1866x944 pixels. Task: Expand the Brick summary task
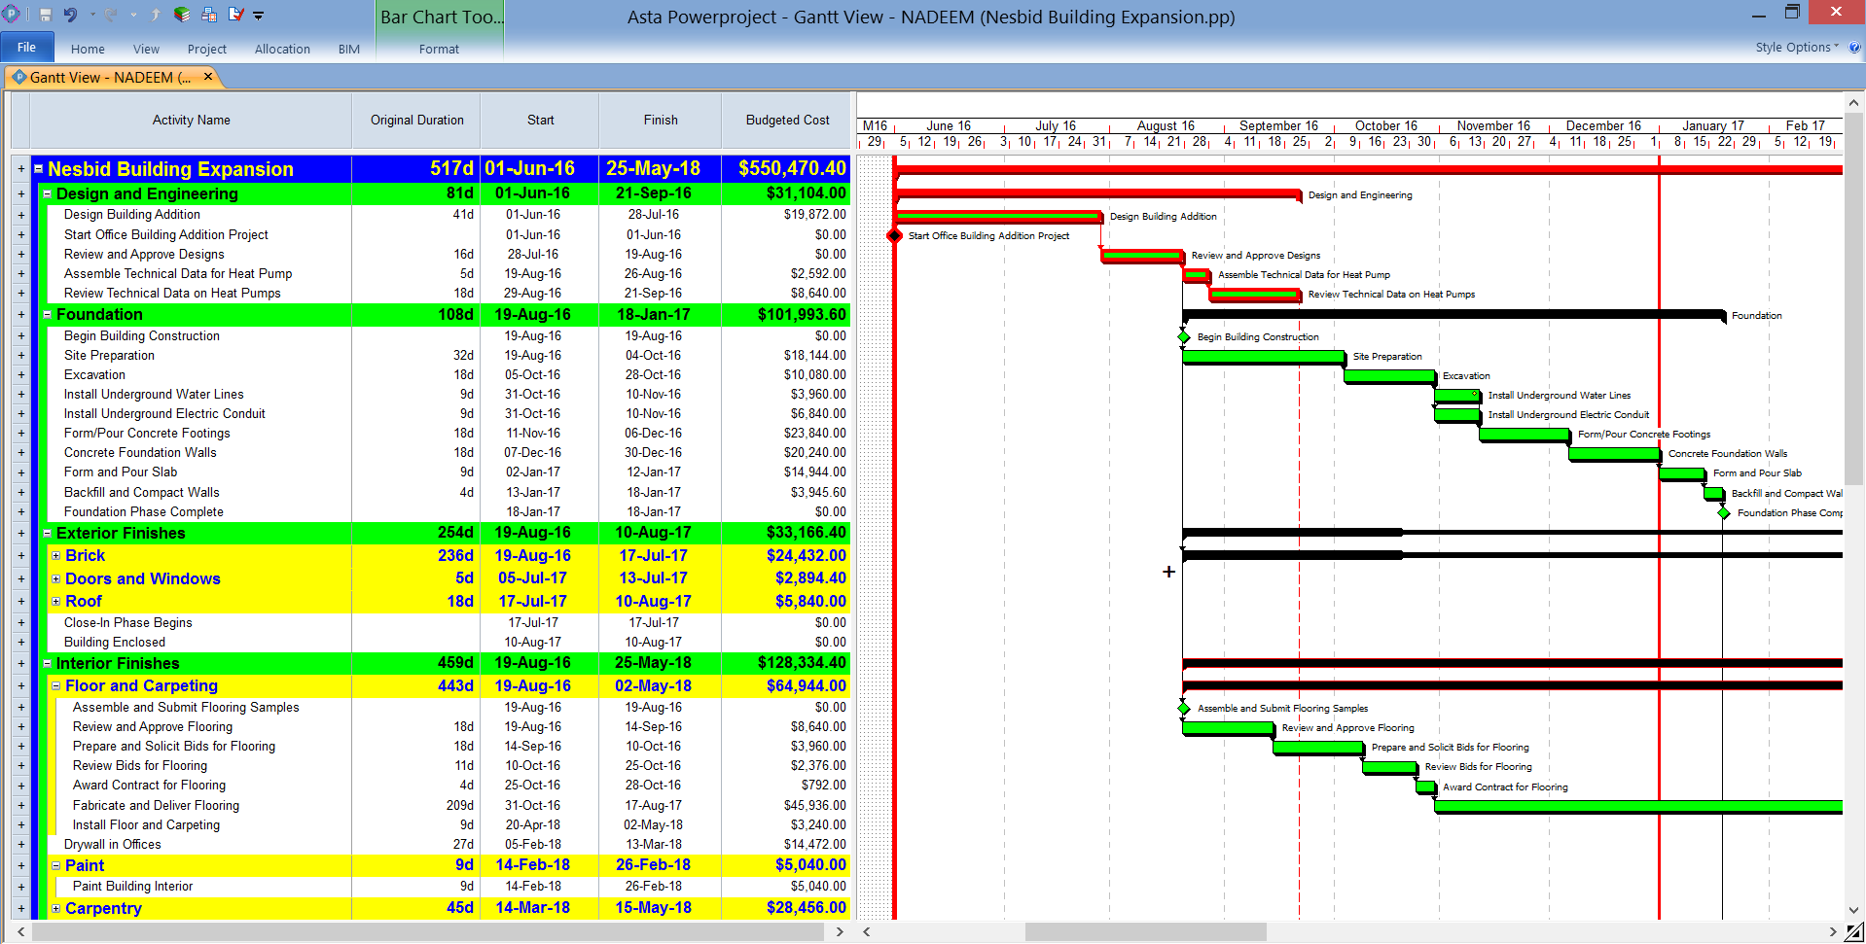(56, 556)
